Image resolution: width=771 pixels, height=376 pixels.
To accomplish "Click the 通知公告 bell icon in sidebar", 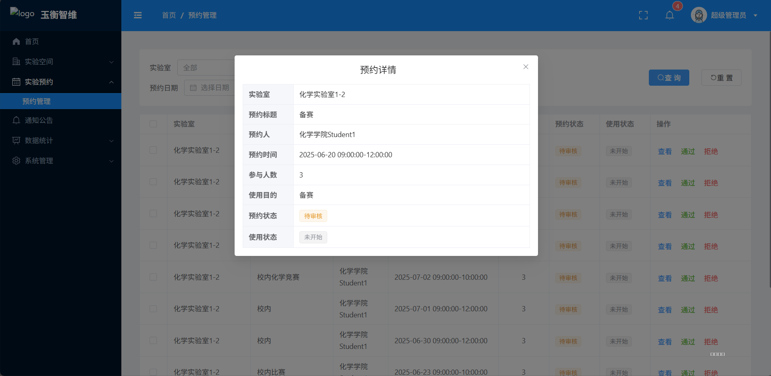I will 16,120.
